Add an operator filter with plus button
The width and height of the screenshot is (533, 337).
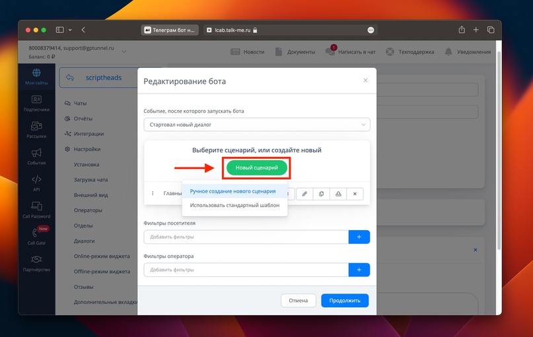(x=359, y=270)
